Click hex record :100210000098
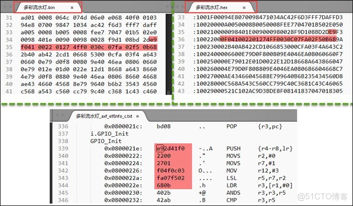This screenshot has height=206, width=353. 268,32
